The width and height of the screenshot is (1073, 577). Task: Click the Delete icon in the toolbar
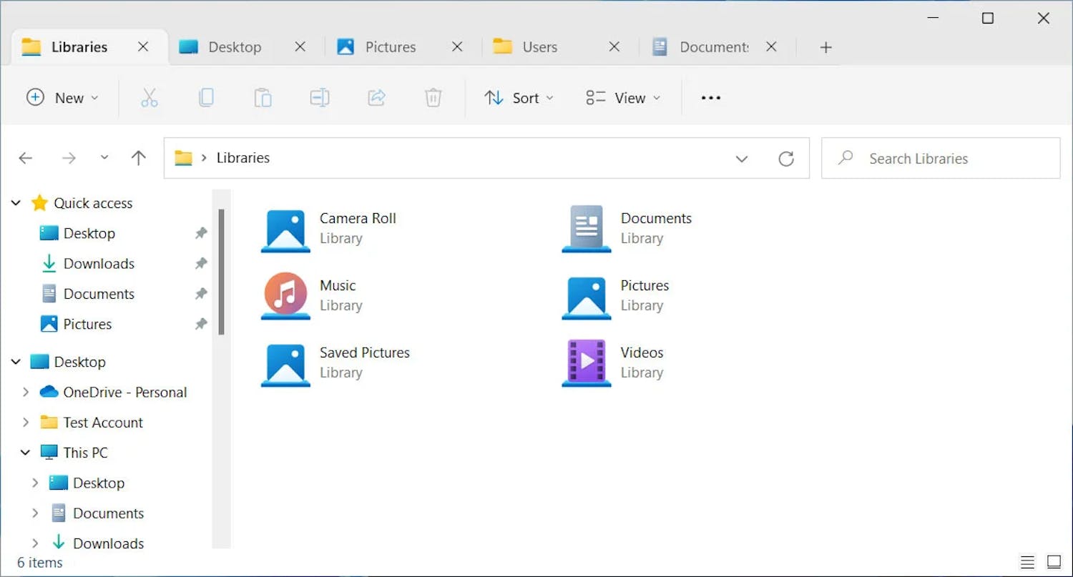click(x=433, y=98)
